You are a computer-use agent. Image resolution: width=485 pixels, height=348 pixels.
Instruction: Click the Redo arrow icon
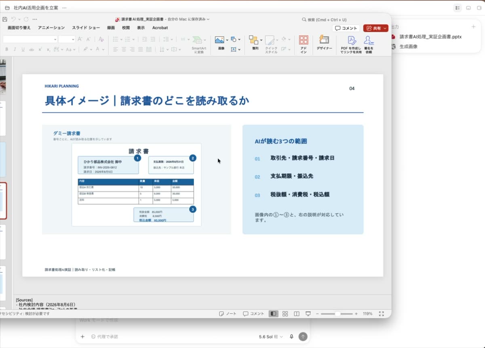(26, 19)
